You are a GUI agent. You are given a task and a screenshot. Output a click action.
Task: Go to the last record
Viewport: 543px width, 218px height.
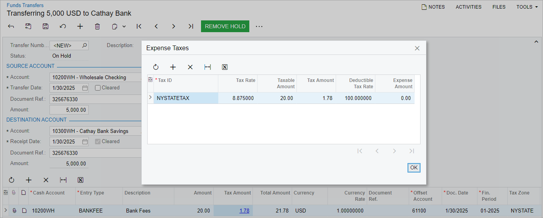point(191,26)
